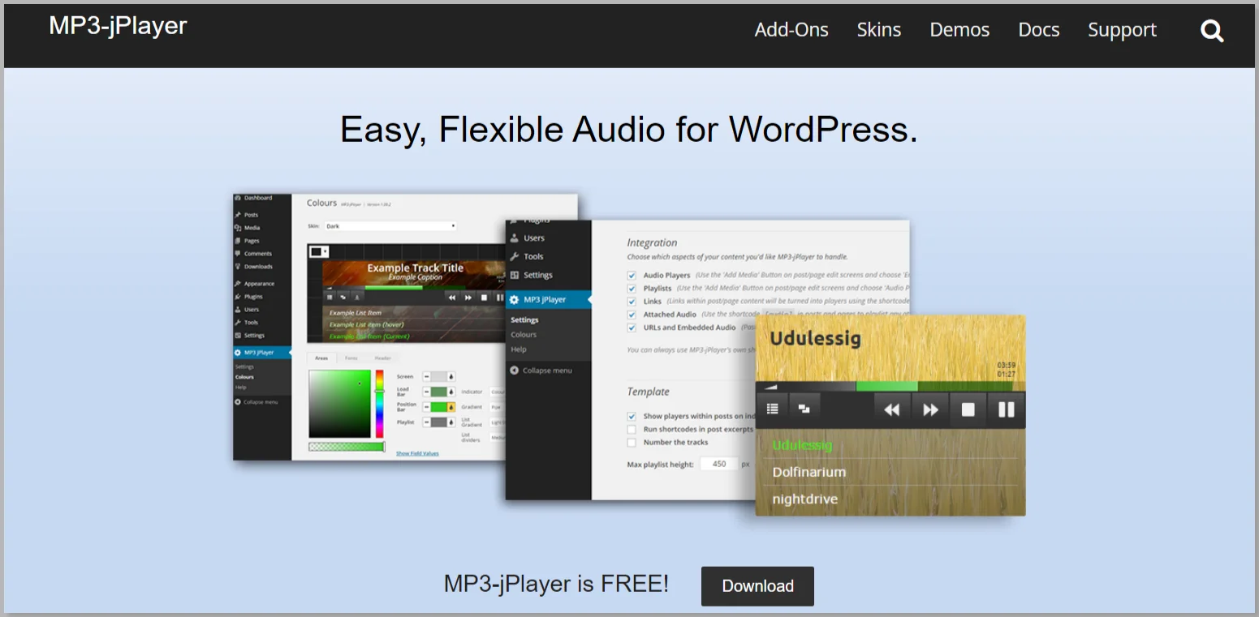Click MP3 jPlayer gear in Integration screenshot sidebar
This screenshot has height=617, width=1259.
pos(514,300)
